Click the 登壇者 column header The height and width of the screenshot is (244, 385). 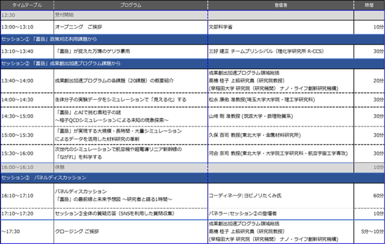[280, 5]
